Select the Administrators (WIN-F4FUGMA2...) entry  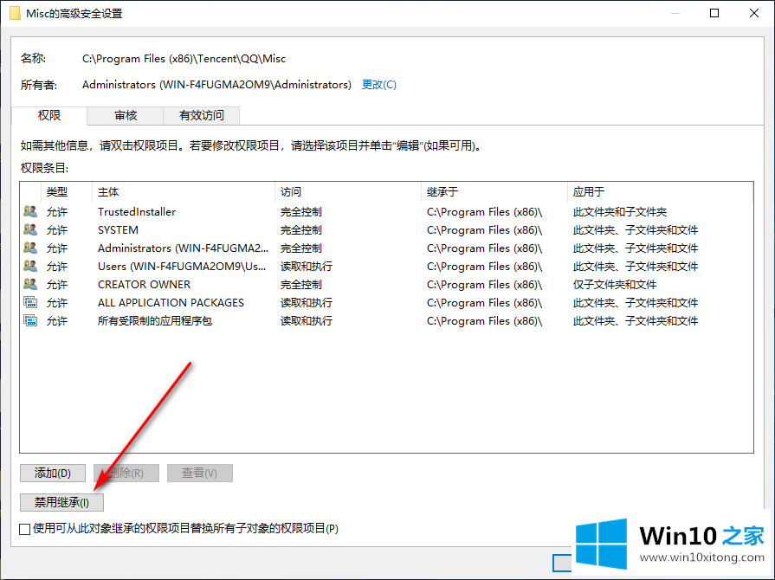[x=386, y=248]
